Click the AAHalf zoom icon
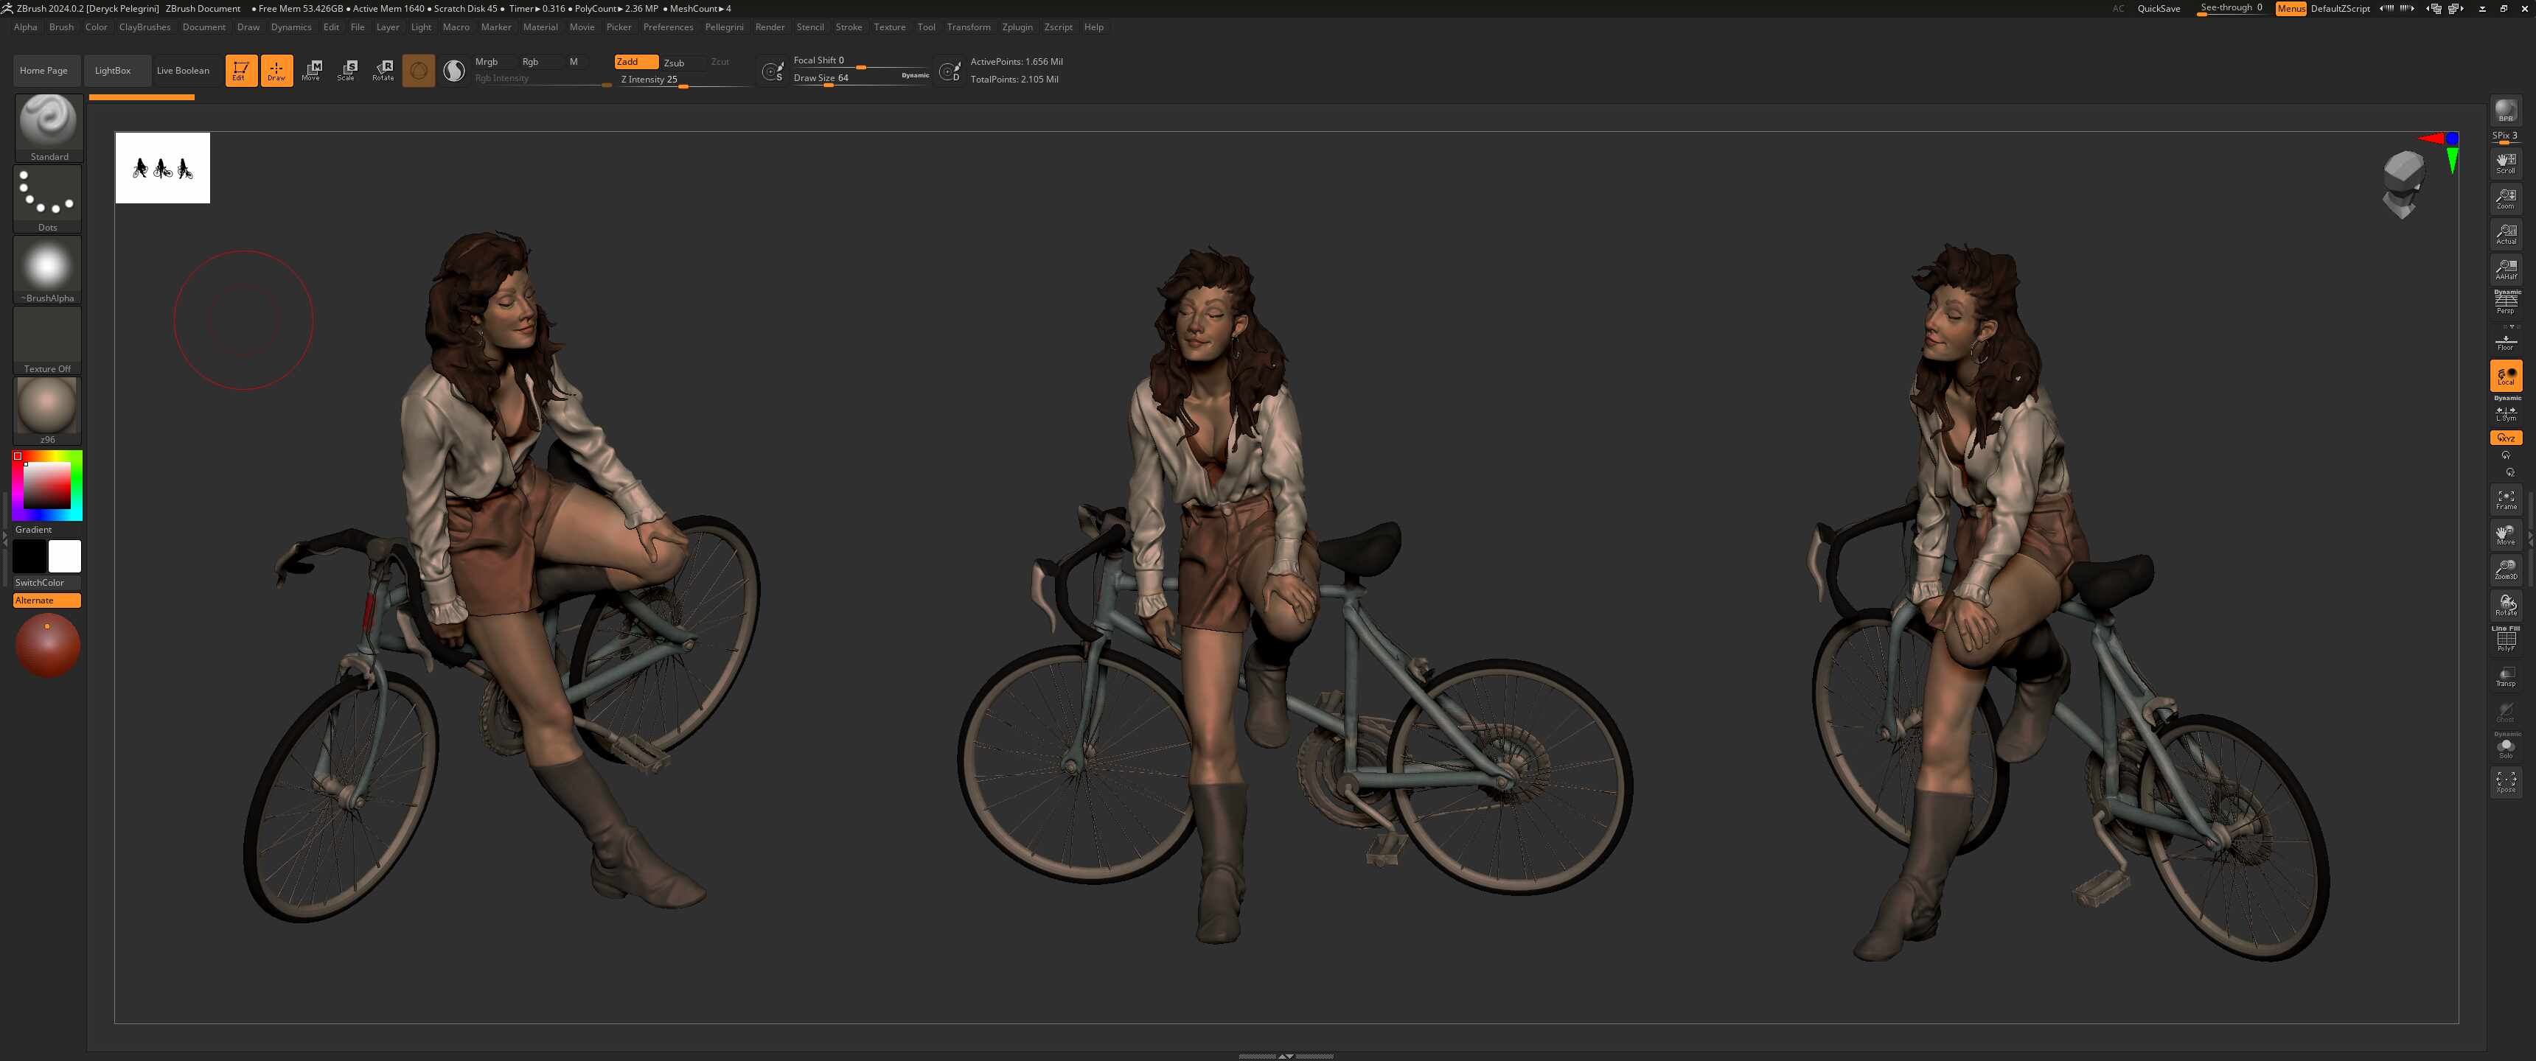 (x=2504, y=269)
